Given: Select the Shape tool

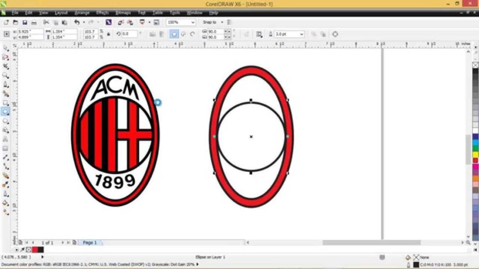Looking at the screenshot, I should pyautogui.click(x=5, y=56).
